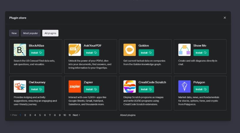Install the BlockAtlas plugin
The height and width of the screenshot is (133, 240).
coord(37,53)
